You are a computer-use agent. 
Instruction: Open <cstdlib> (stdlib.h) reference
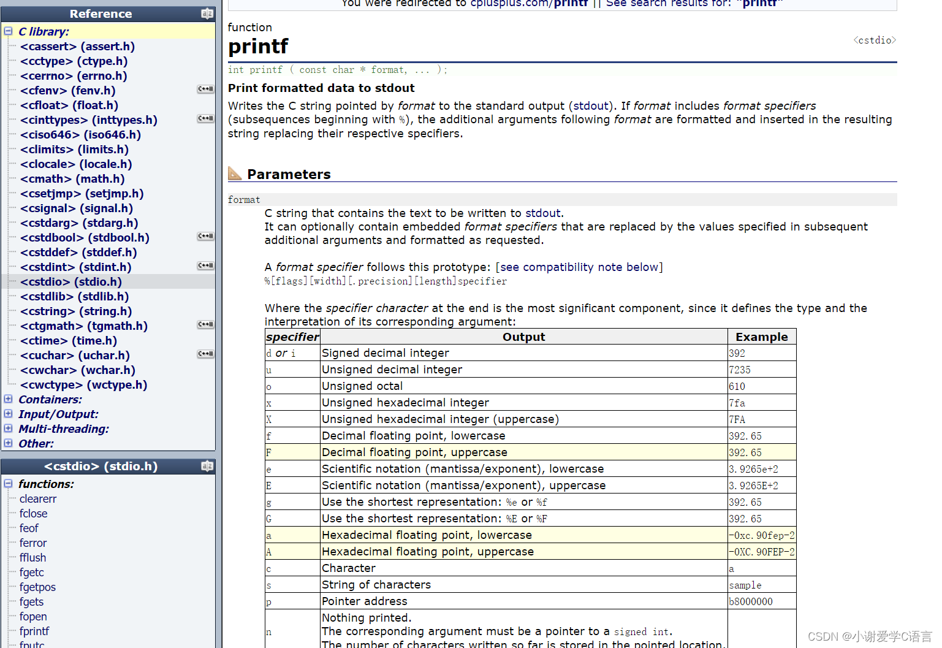pyautogui.click(x=74, y=297)
